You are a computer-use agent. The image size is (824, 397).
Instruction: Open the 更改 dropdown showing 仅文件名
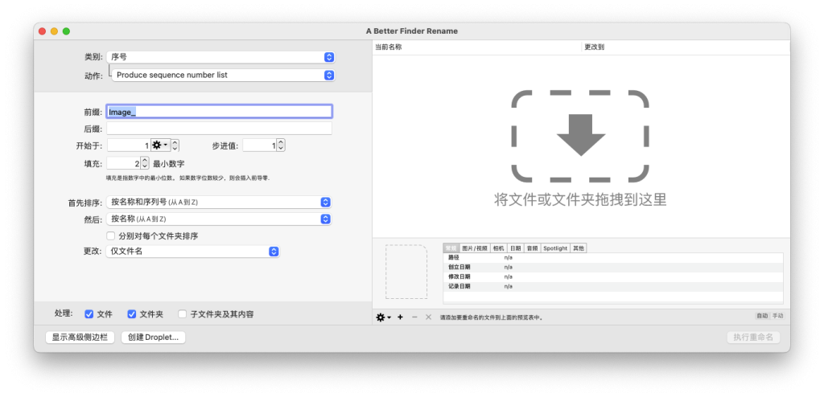click(193, 252)
